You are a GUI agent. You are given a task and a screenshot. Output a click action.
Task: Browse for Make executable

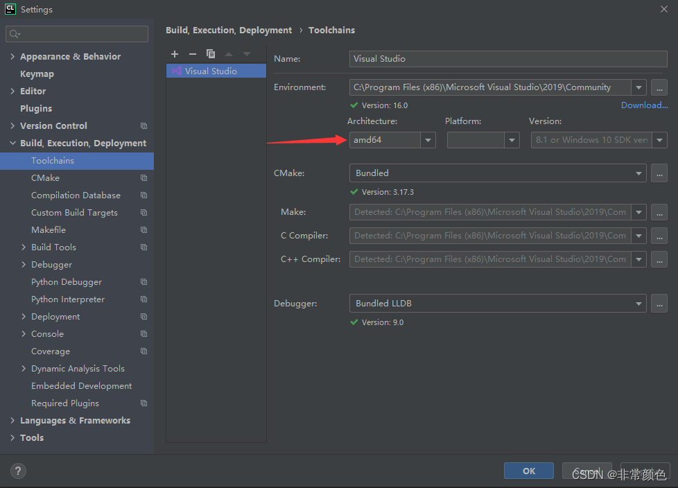click(659, 212)
